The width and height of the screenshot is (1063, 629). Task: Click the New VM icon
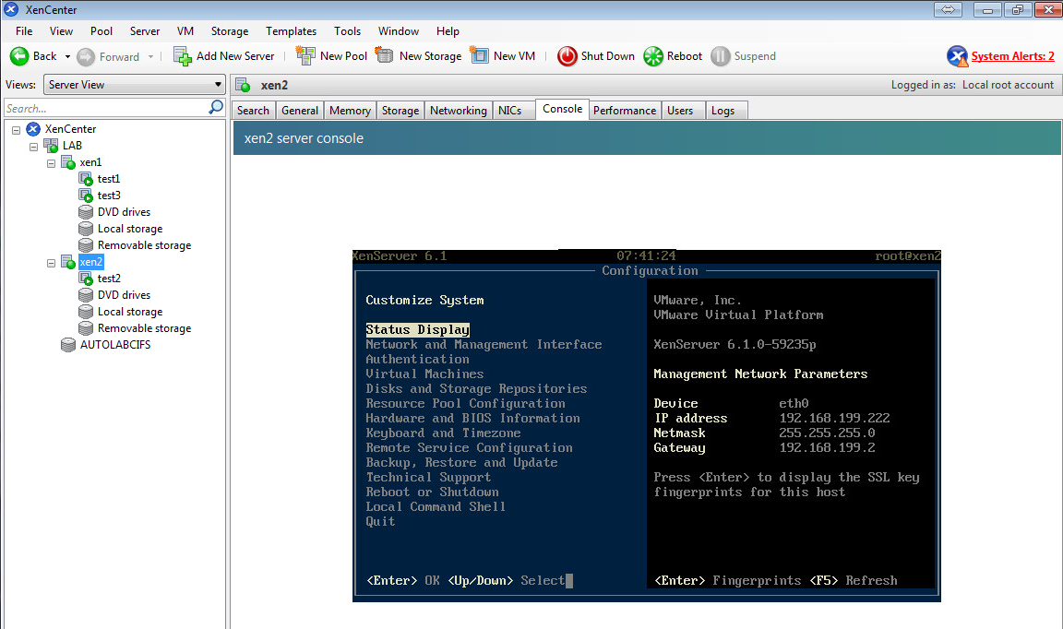[479, 56]
